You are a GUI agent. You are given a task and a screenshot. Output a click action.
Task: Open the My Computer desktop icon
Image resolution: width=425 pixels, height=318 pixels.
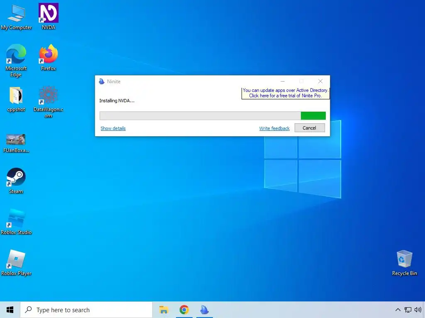pyautogui.click(x=16, y=17)
